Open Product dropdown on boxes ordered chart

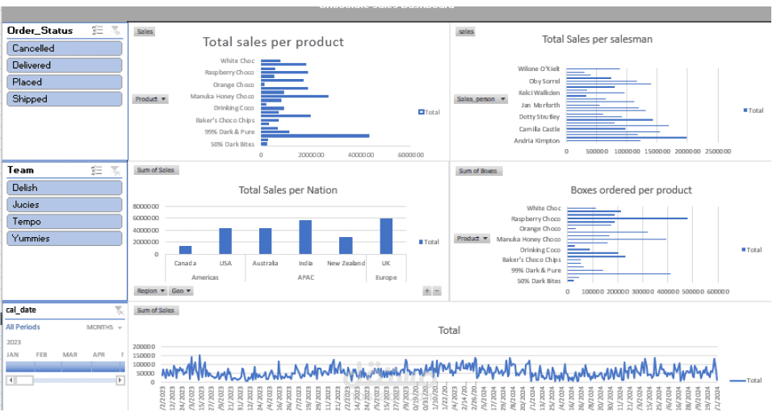(x=472, y=239)
